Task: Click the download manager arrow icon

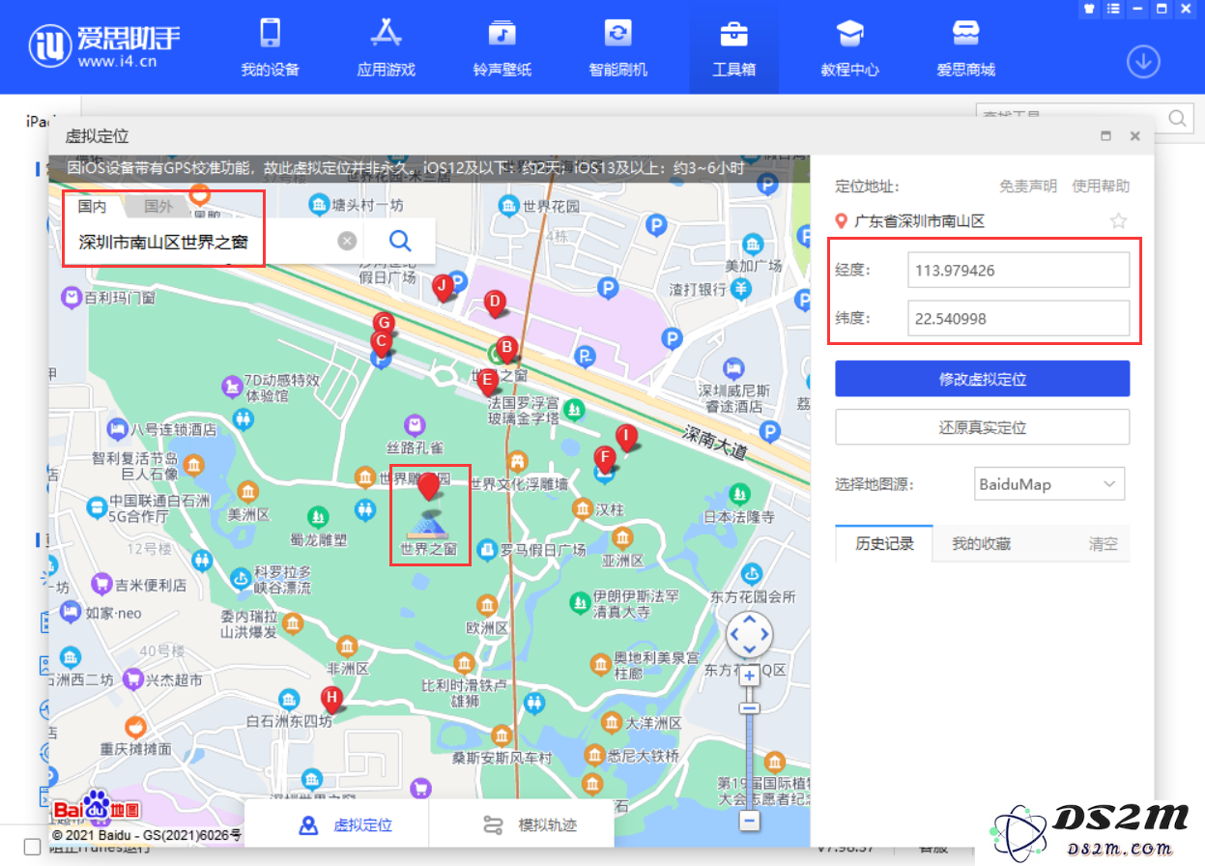Action: (x=1143, y=62)
